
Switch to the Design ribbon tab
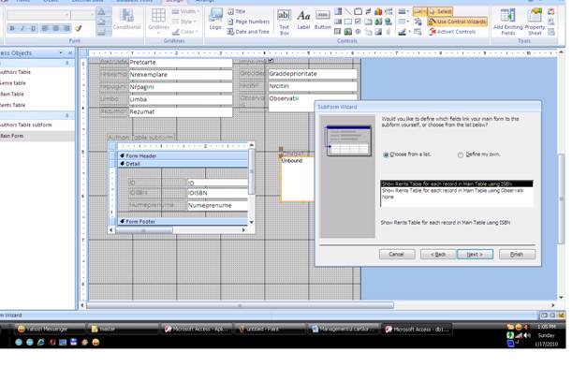click(174, 1)
